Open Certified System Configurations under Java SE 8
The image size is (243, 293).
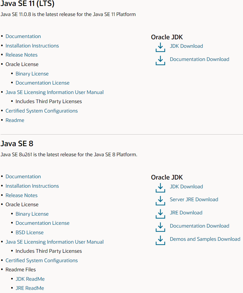[x=41, y=260]
